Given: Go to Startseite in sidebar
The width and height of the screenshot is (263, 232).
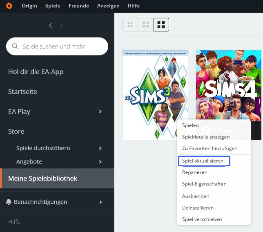Looking at the screenshot, I should click(22, 91).
